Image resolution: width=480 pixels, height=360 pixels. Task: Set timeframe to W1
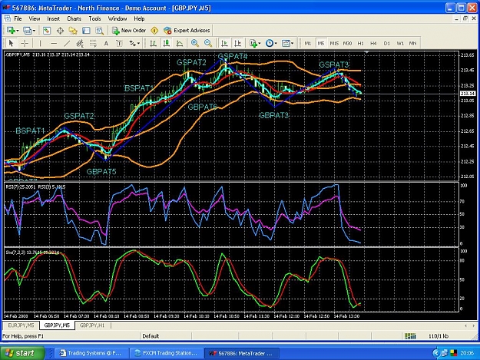point(400,44)
